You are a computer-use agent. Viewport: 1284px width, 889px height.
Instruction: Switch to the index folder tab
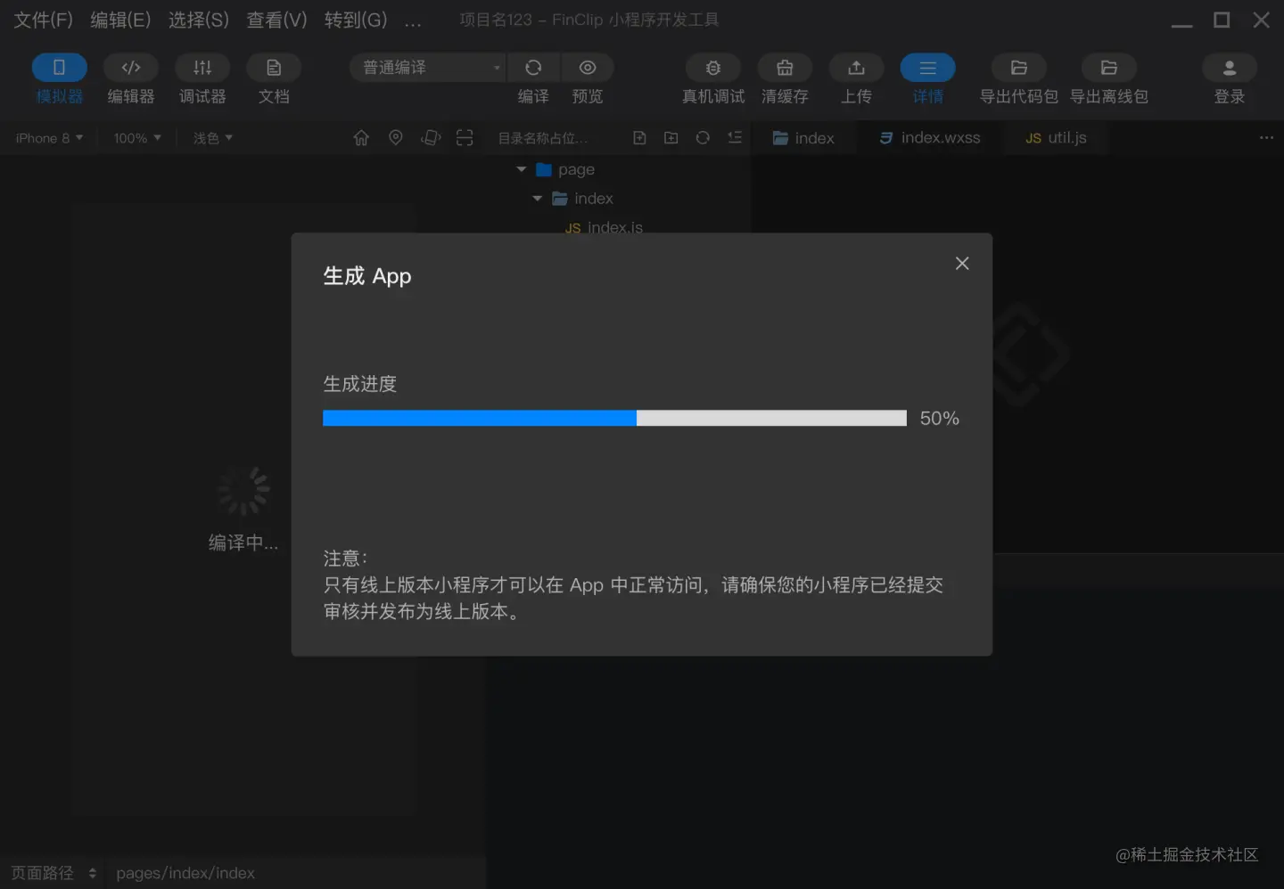tap(803, 138)
